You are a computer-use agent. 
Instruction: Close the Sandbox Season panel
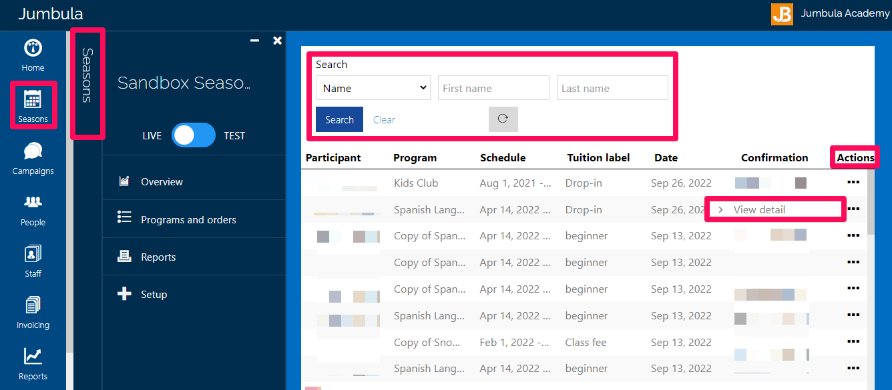[x=278, y=41]
